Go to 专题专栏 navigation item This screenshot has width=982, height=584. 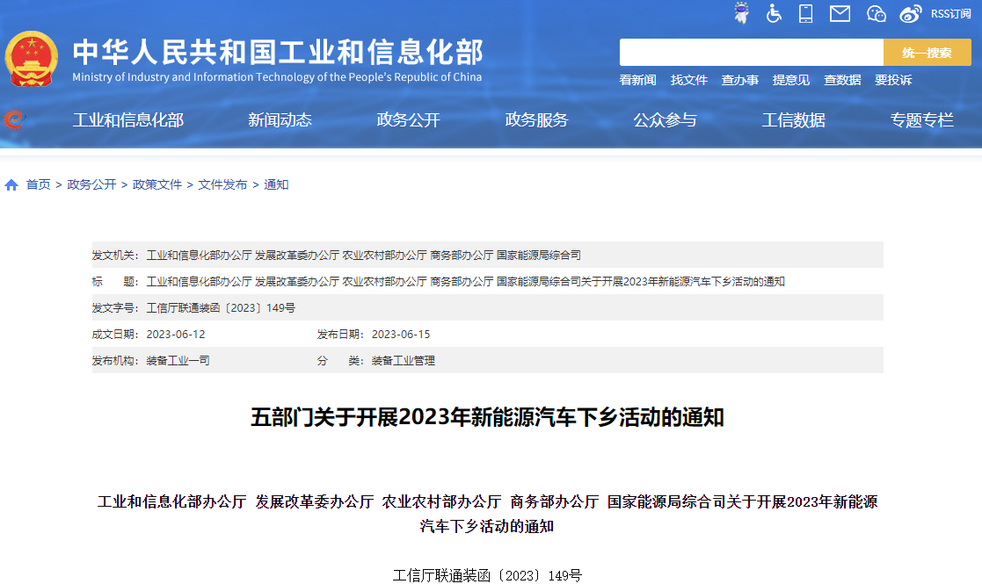(x=922, y=120)
